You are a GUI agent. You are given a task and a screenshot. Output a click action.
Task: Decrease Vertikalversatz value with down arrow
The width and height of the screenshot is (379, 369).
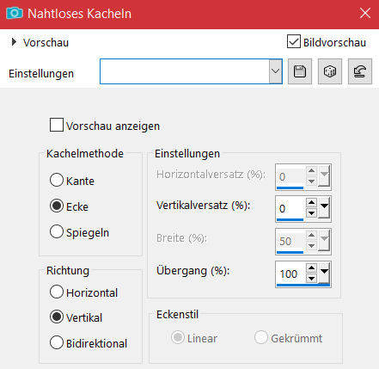(x=311, y=213)
